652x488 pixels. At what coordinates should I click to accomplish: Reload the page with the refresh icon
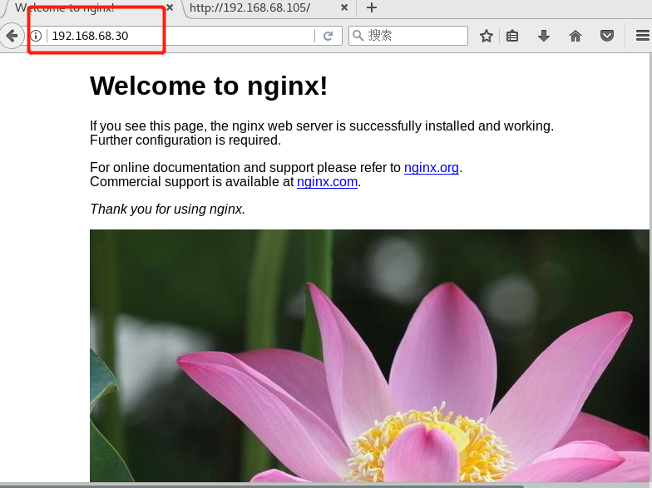pos(328,36)
